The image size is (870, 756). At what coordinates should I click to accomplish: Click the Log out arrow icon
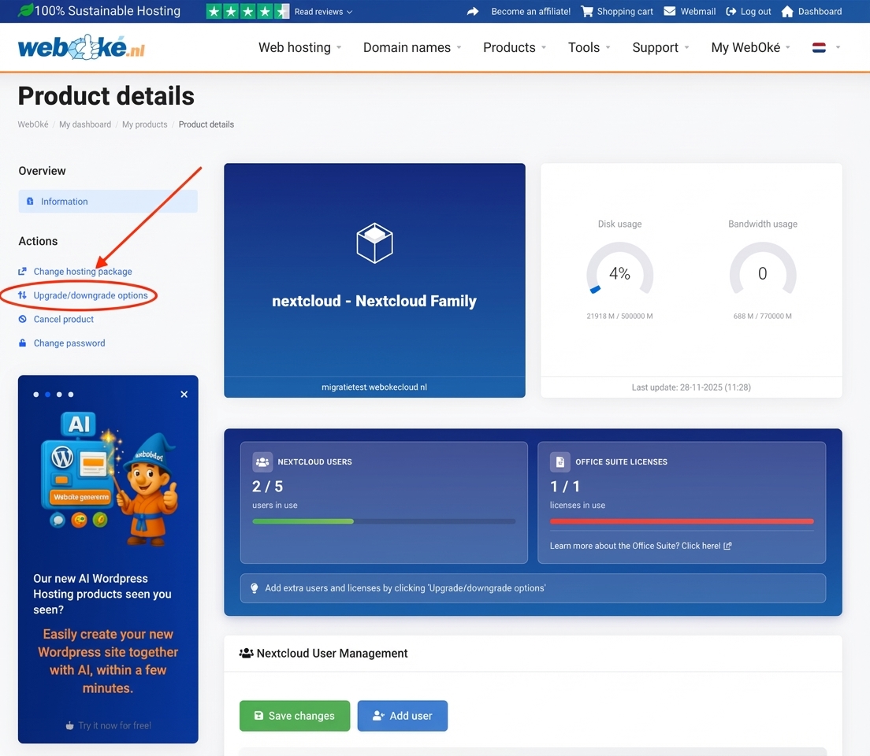pyautogui.click(x=731, y=11)
